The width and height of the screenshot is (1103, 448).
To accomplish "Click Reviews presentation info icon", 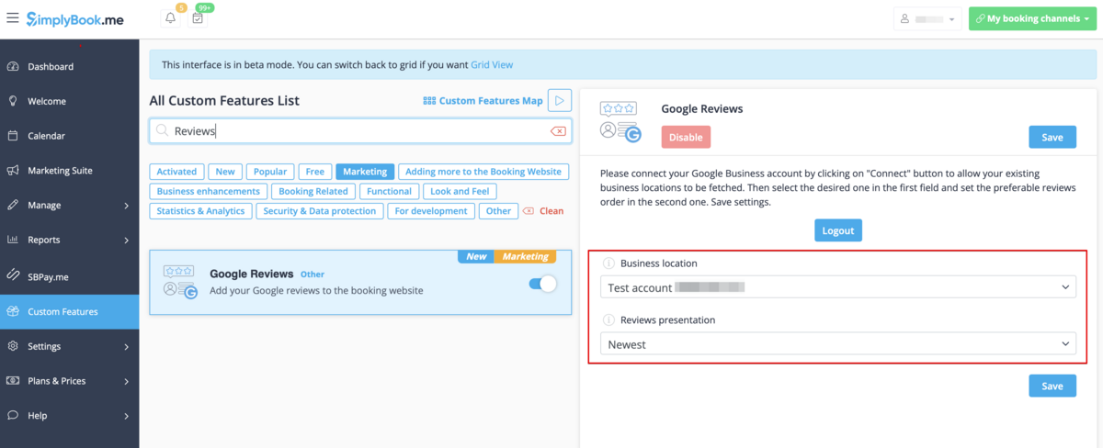I will [x=608, y=320].
